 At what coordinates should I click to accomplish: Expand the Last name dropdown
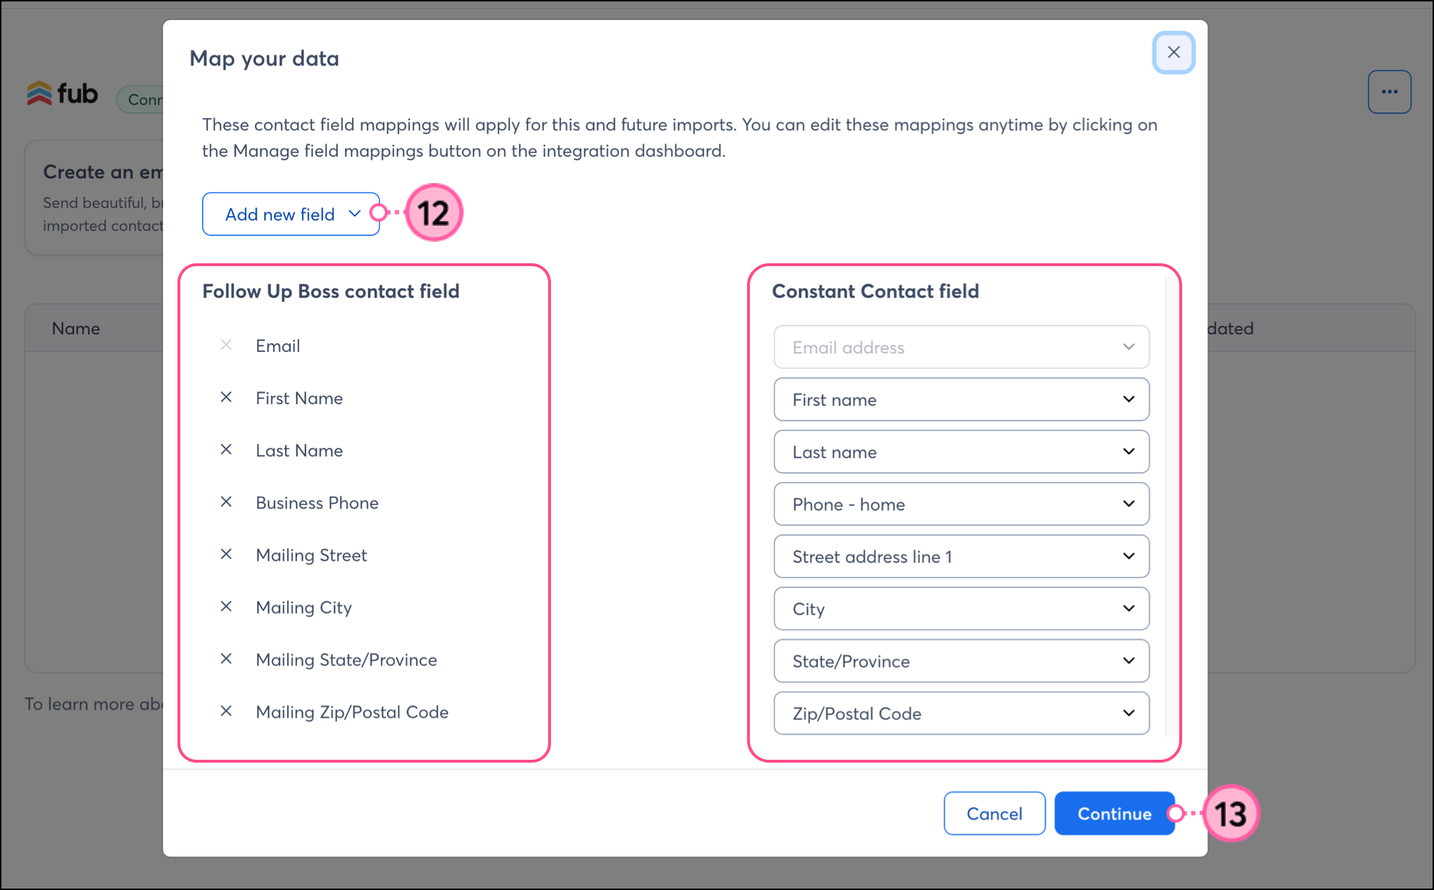point(962,452)
